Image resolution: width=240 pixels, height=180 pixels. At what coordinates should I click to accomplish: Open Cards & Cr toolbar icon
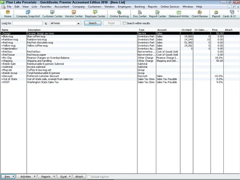pyautogui.click(x=229, y=14)
